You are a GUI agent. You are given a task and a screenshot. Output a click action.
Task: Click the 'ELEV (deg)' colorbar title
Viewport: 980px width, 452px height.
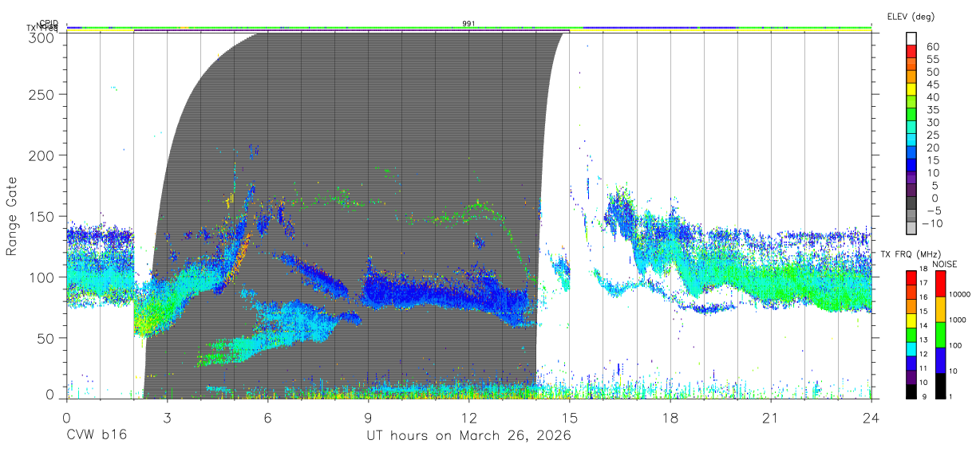tap(911, 17)
